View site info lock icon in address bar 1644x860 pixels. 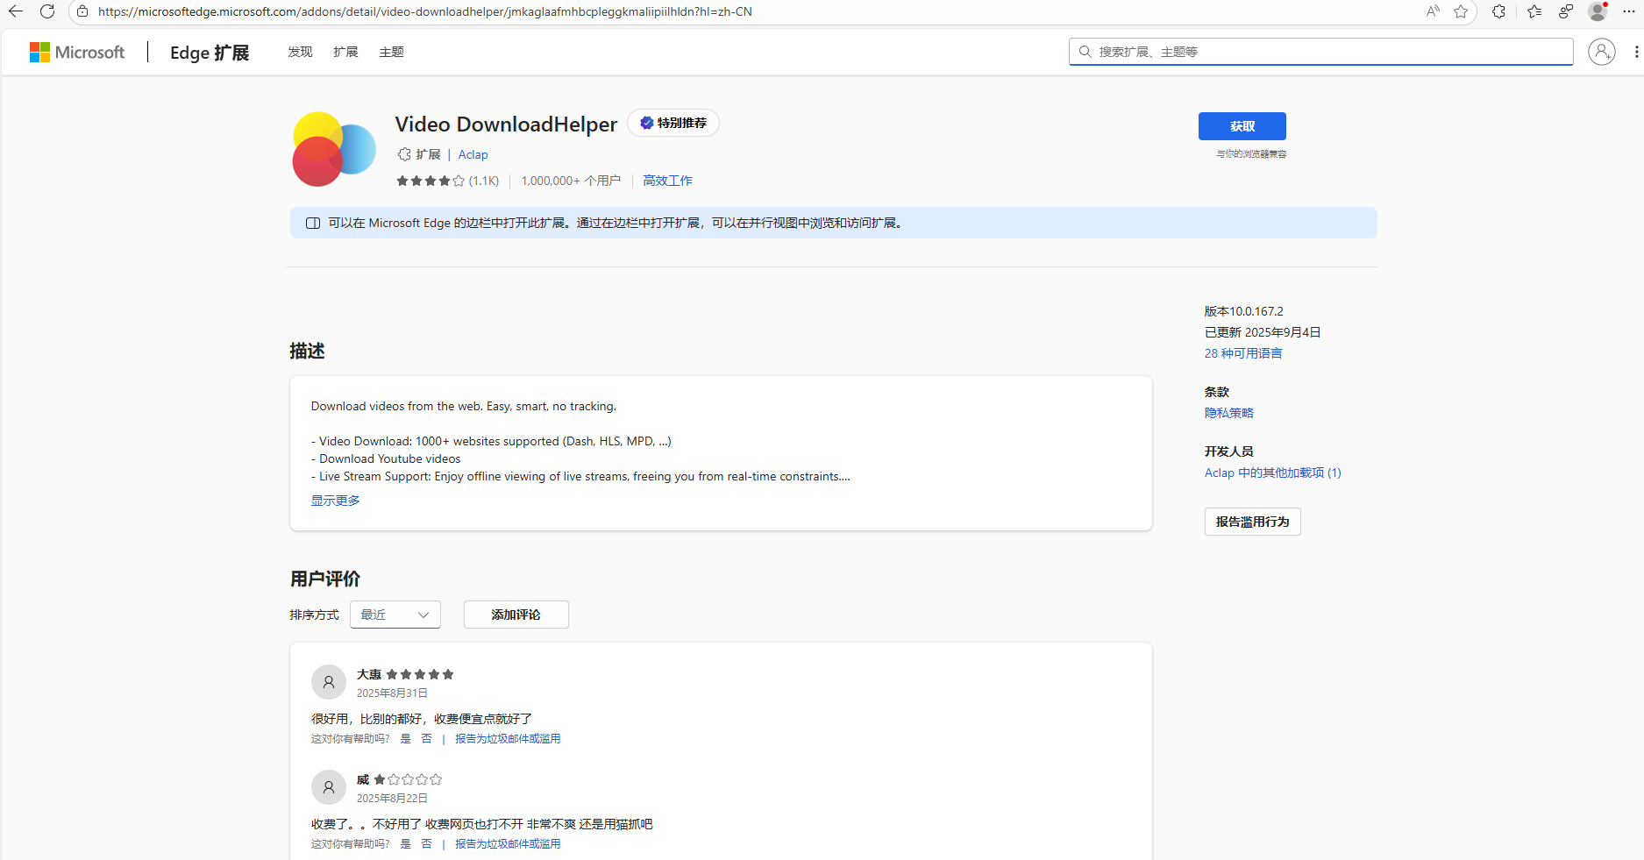[82, 11]
